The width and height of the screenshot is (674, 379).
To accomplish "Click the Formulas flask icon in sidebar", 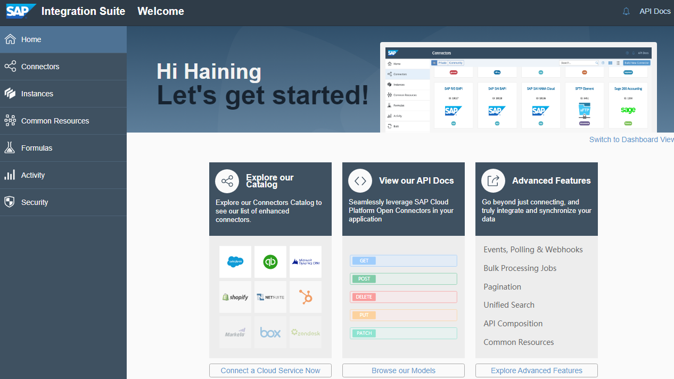I will (x=10, y=148).
